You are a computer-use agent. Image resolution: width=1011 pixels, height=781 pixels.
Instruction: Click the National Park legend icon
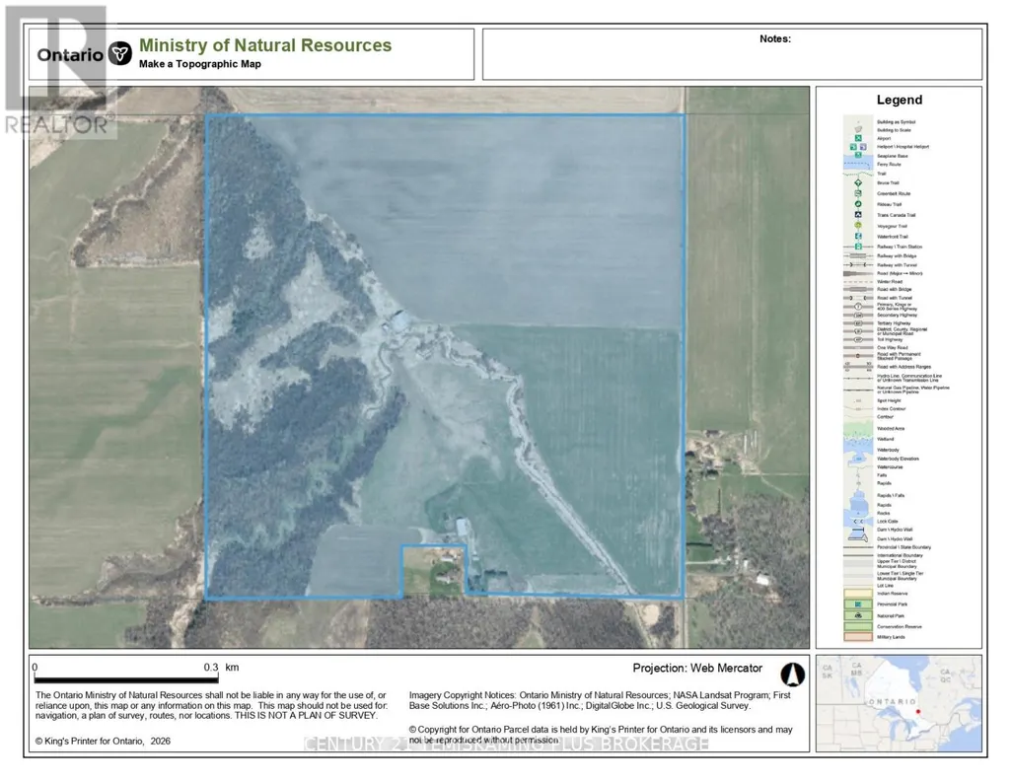click(x=858, y=615)
